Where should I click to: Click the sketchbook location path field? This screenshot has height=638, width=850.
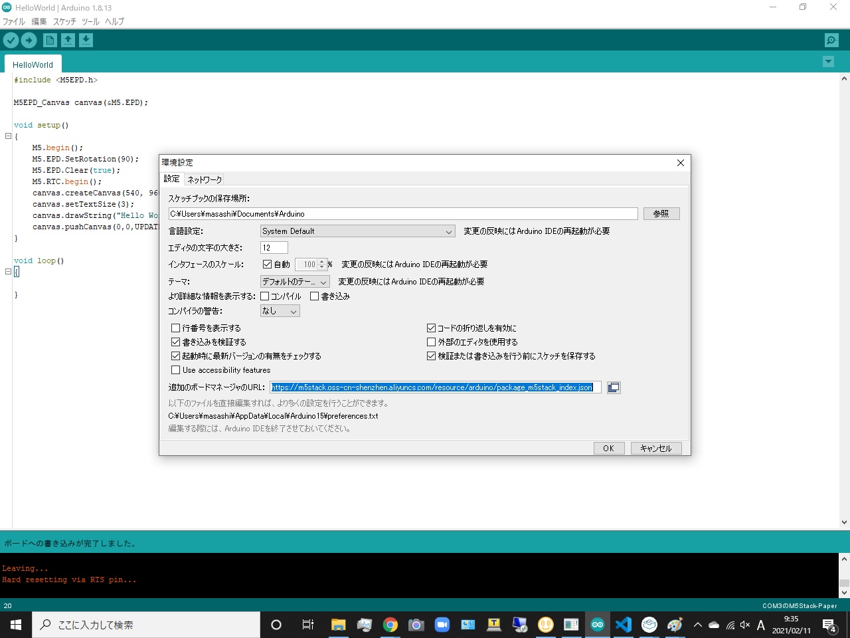[403, 214]
